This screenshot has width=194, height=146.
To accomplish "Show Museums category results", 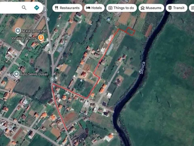I will 151,8.
